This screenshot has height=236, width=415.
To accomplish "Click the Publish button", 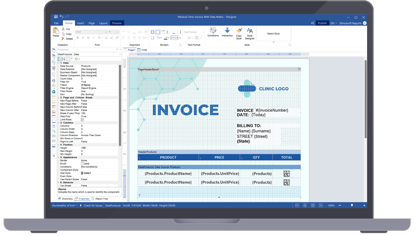I will (322, 23).
